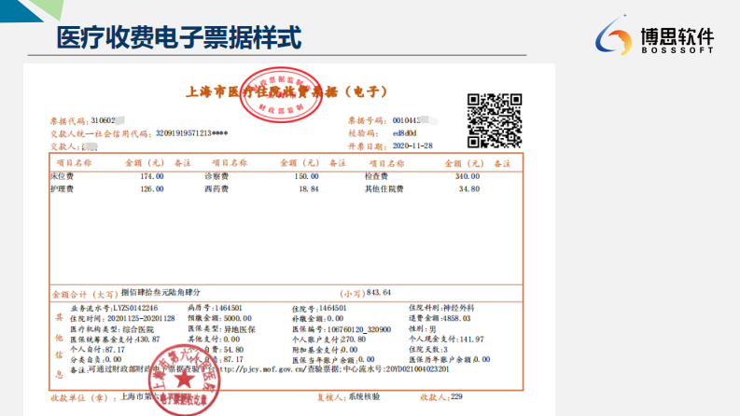Screen dimensions: 740x416
Task: Click the red oval supervision stamp
Action: click(x=281, y=94)
